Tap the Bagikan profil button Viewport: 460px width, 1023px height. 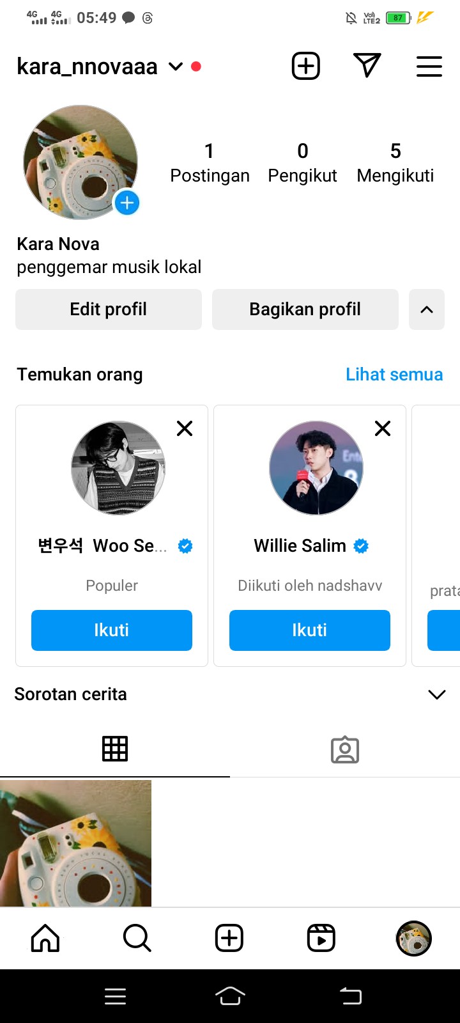click(x=305, y=309)
